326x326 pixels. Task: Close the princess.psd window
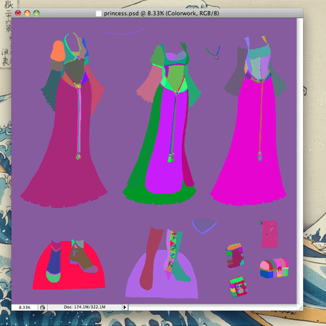(18, 13)
